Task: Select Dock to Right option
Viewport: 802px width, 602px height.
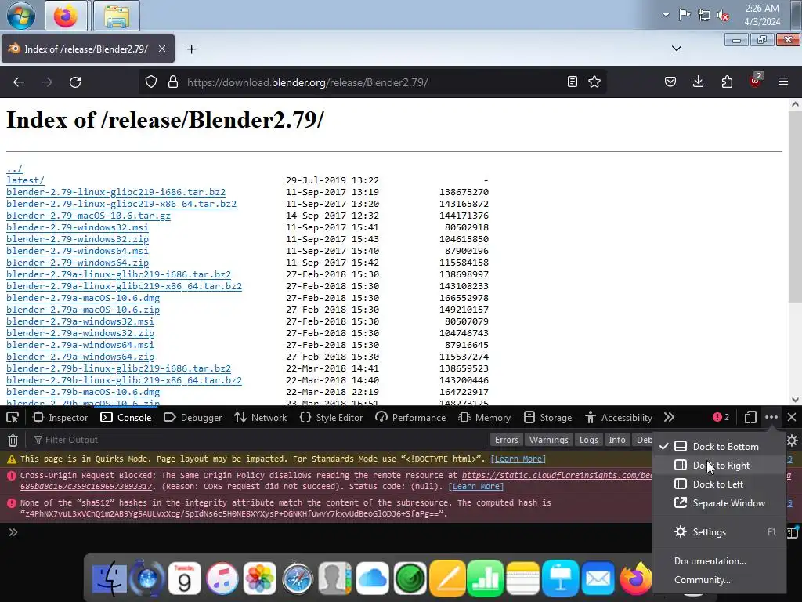Action: pos(719,466)
